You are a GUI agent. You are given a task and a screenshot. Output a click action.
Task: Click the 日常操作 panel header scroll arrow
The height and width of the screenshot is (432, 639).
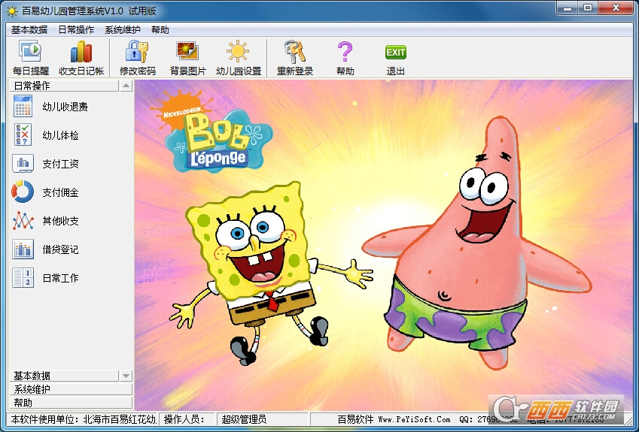126,86
